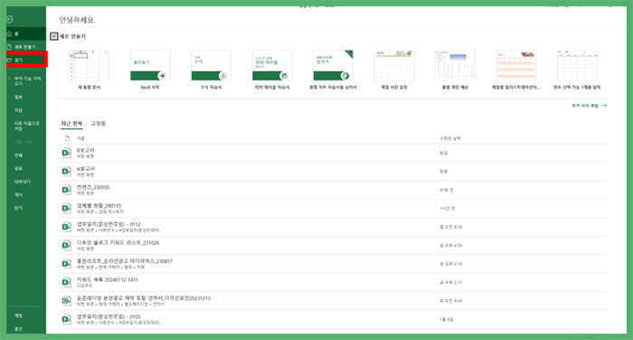Click the Excel icon beside A보고서
The image size is (633, 340).
[x=67, y=172]
